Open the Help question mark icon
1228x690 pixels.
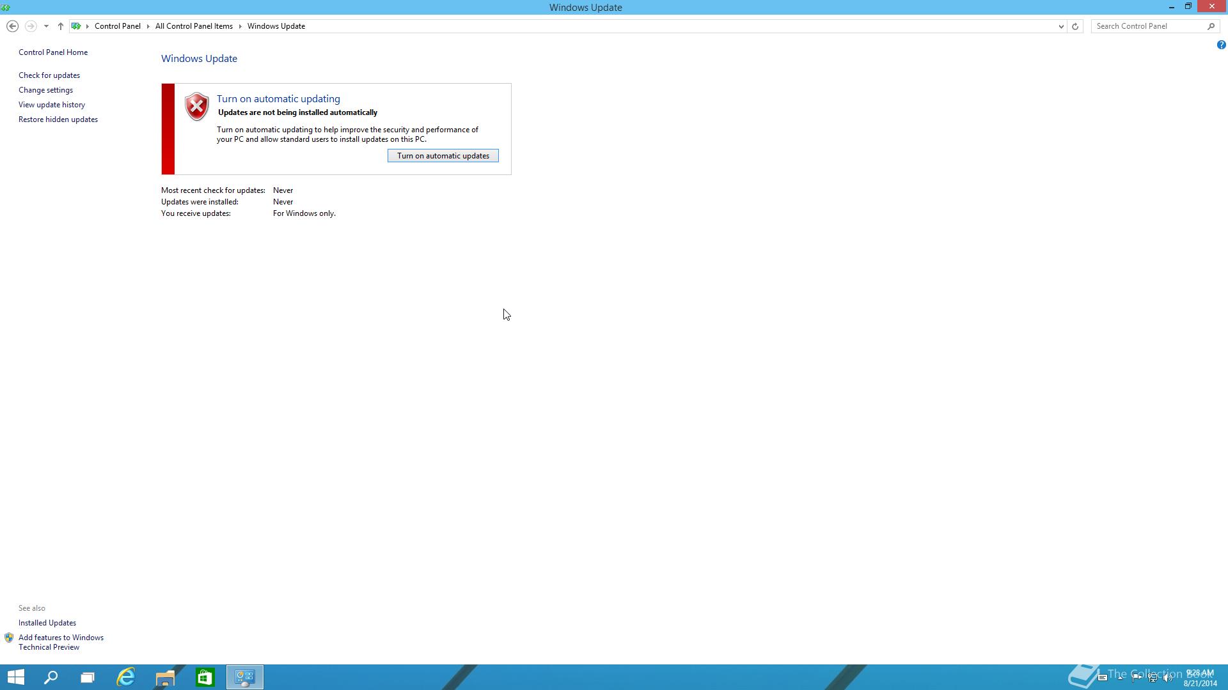coord(1221,45)
